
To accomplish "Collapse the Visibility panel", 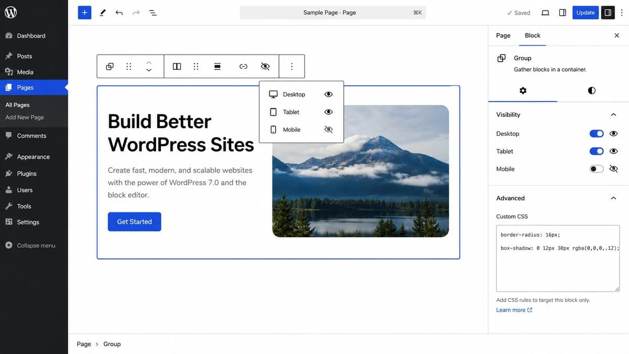I will coord(613,114).
